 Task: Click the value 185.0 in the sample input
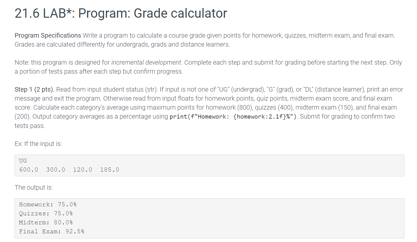point(110,170)
